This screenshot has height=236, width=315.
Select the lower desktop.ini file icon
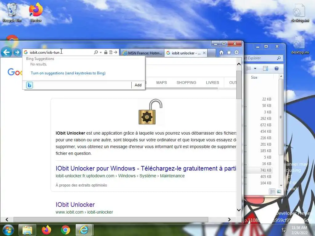[300, 45]
